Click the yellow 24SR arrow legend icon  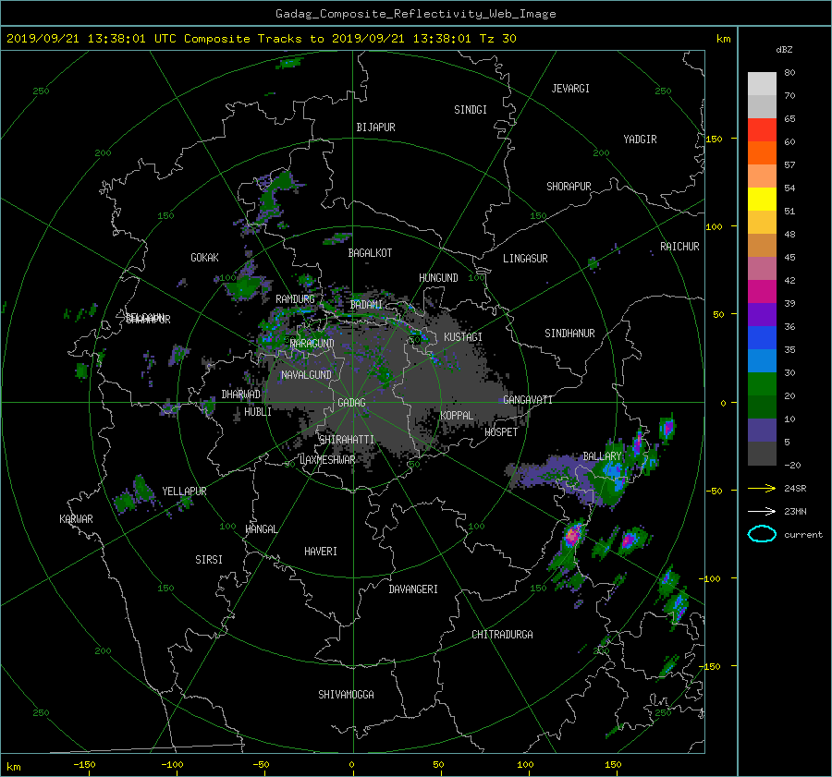[762, 488]
